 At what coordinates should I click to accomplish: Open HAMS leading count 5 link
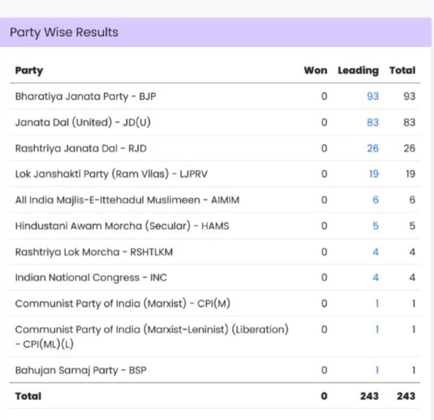tap(375, 226)
